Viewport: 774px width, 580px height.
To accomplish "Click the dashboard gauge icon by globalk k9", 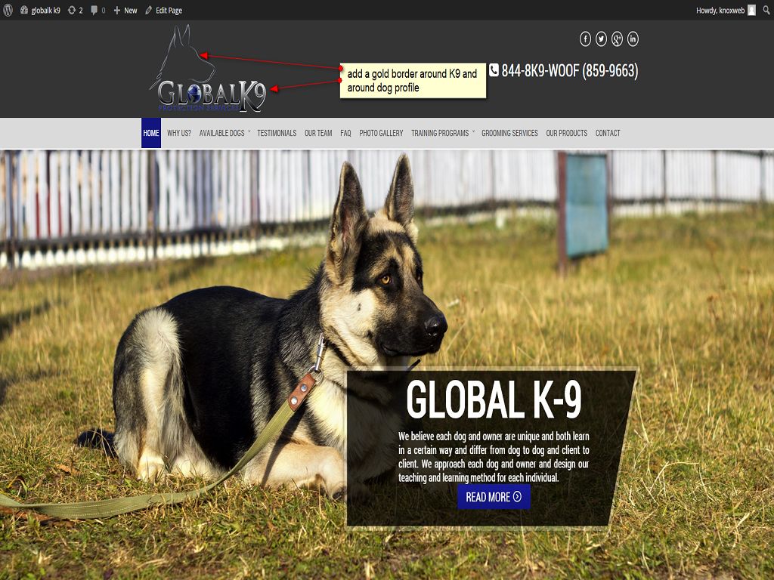I will pos(24,10).
